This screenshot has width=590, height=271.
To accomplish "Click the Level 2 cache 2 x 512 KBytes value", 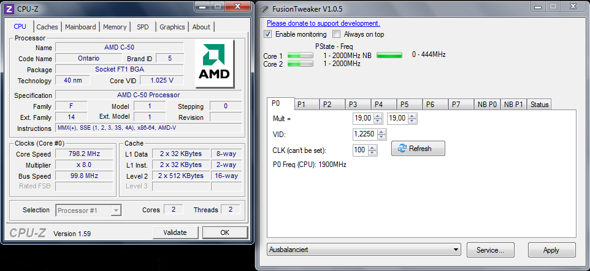I will (x=180, y=176).
